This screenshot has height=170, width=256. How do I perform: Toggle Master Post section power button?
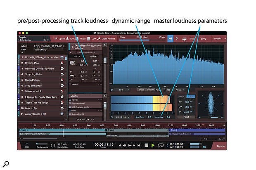click(70, 111)
